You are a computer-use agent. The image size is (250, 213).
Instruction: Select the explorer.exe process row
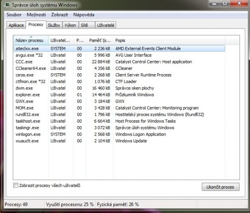(119, 95)
